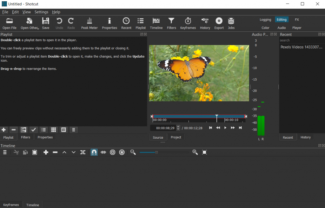The image size is (325, 208).
Task: Select the FX layout button
Action: pyautogui.click(x=297, y=20)
